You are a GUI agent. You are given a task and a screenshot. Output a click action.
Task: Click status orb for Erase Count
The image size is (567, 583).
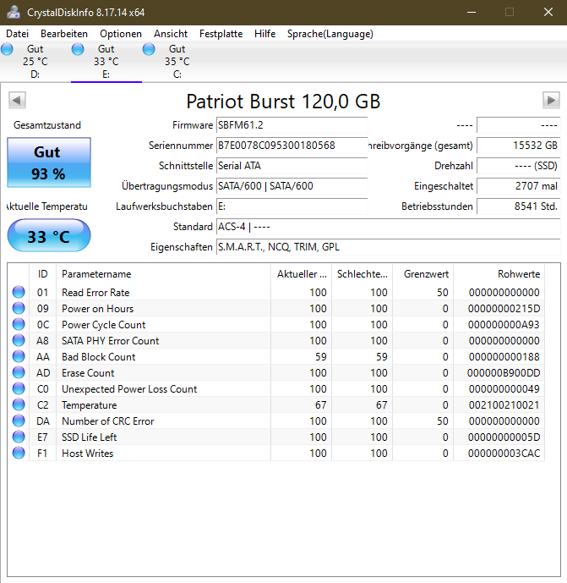(x=19, y=372)
